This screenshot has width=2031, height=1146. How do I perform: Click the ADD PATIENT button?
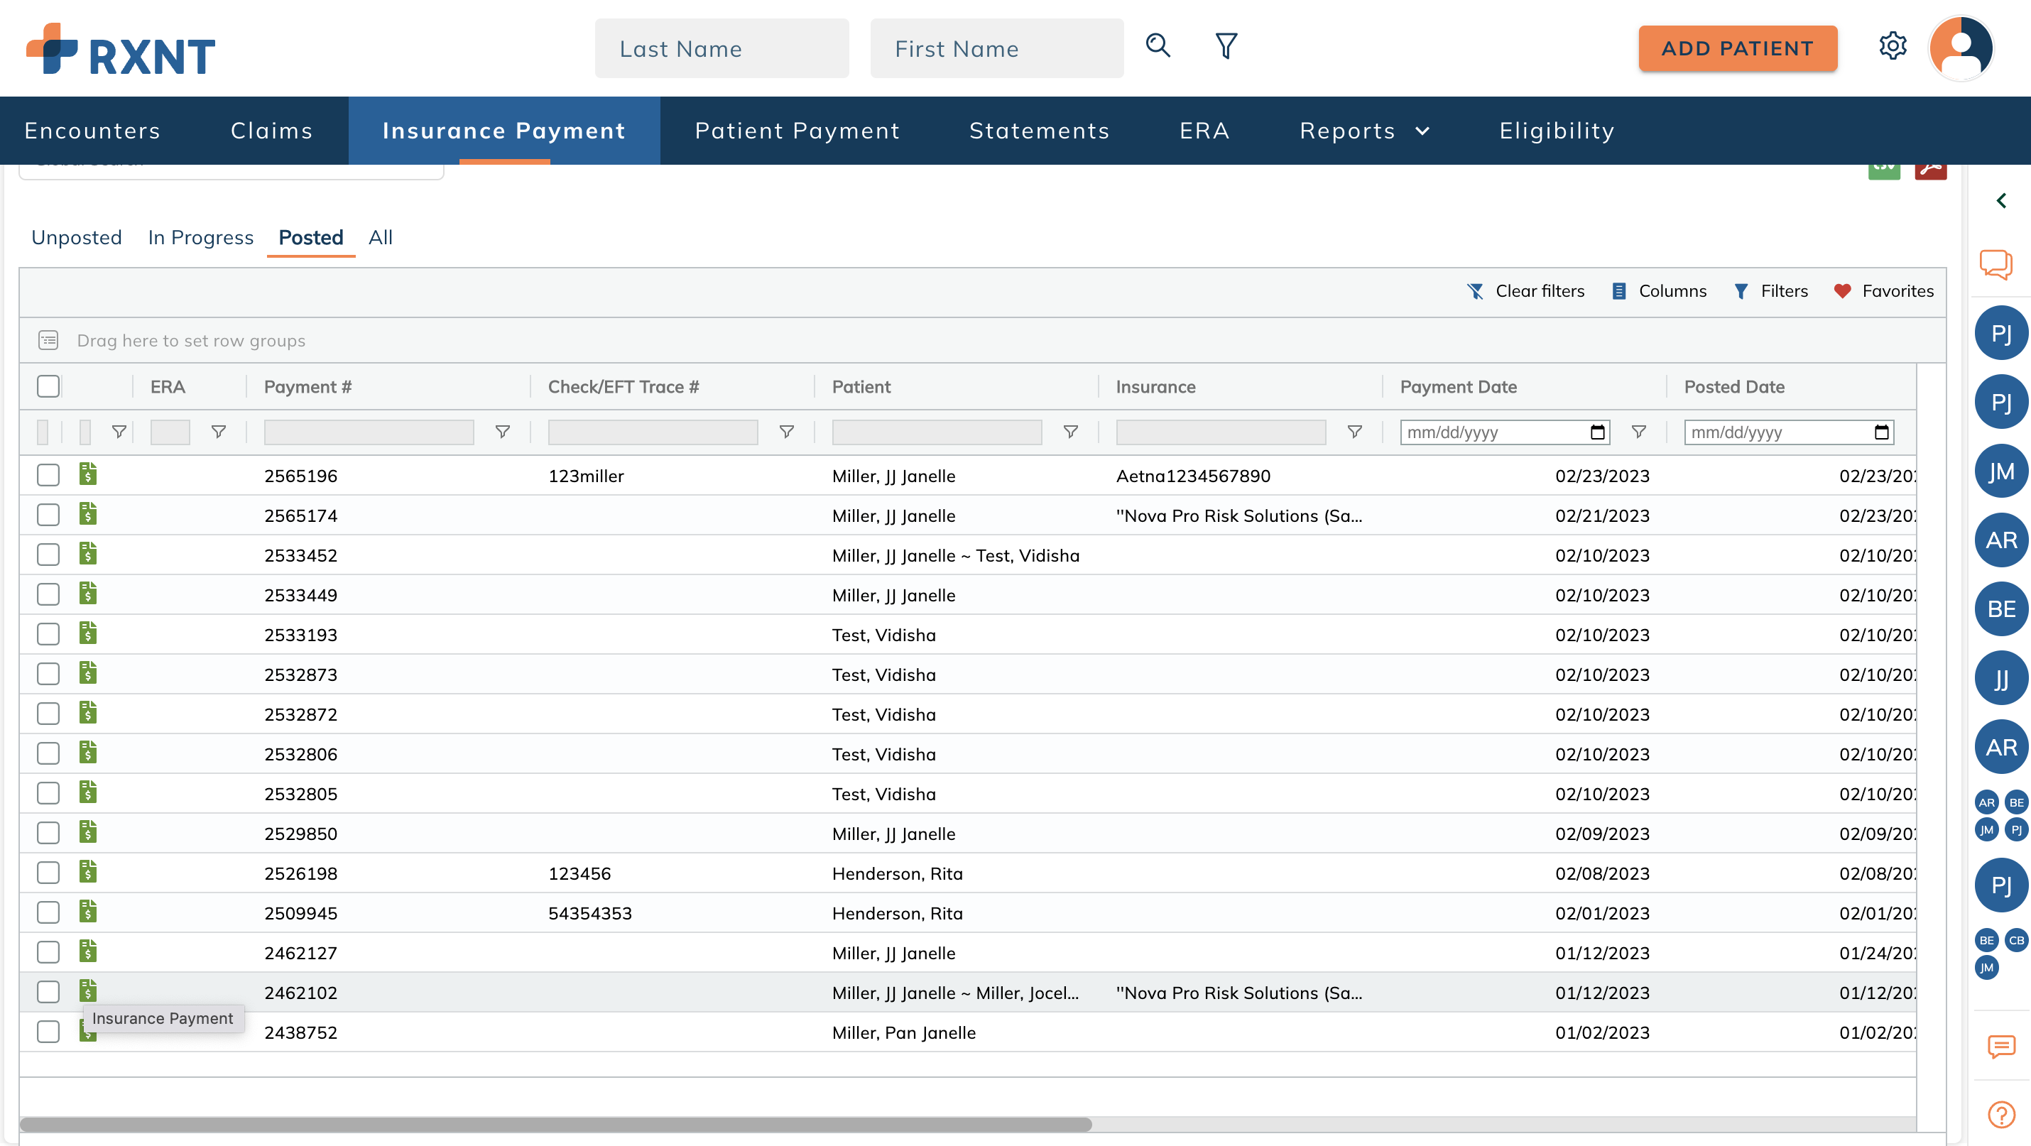[1738, 48]
